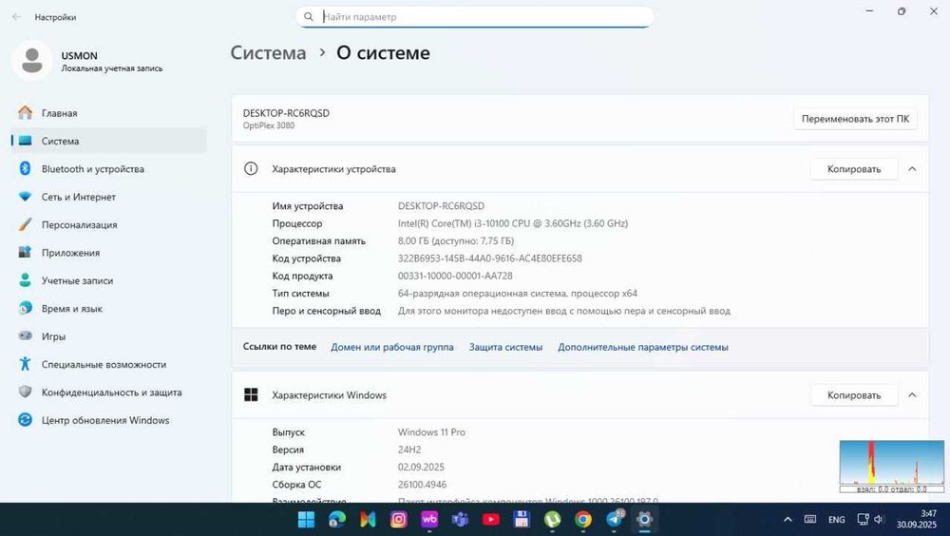Select the processor value Intel Core i3-10100
Image resolution: width=950 pixels, height=536 pixels.
point(513,223)
